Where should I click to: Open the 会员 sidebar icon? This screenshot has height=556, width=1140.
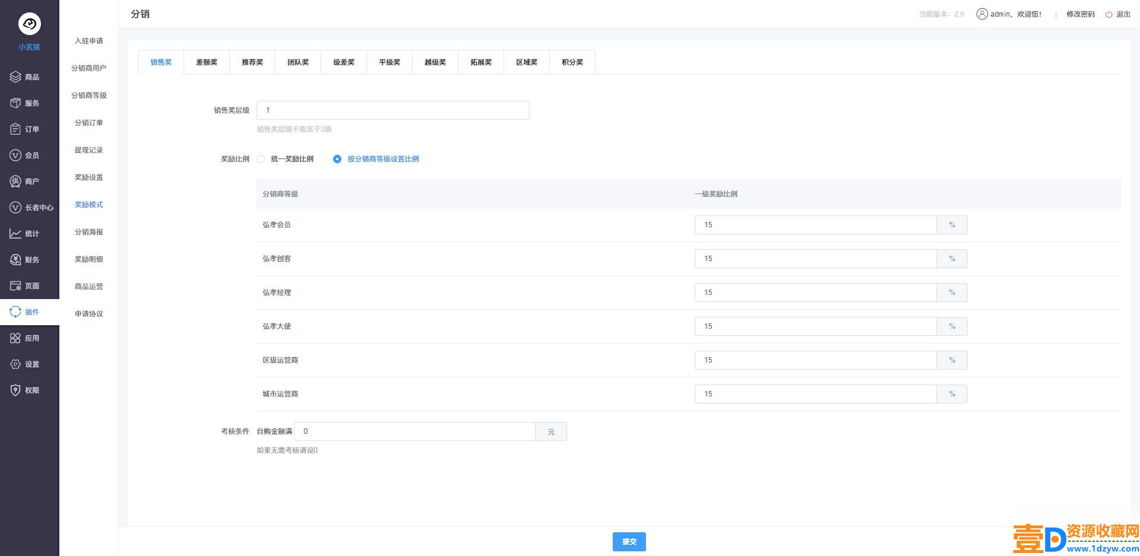point(15,155)
